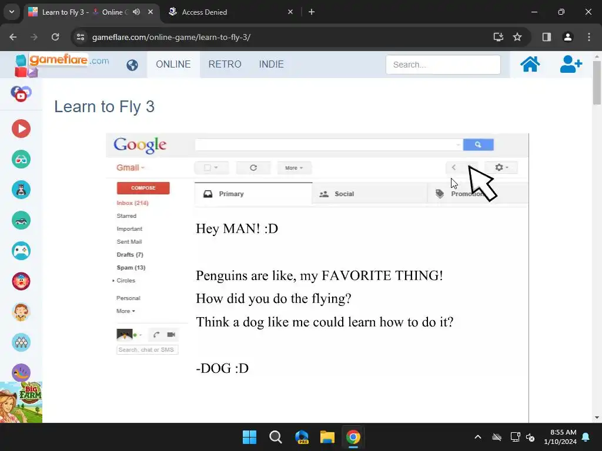Open the car games category icon
This screenshot has height=451, width=602.
tap(21, 221)
